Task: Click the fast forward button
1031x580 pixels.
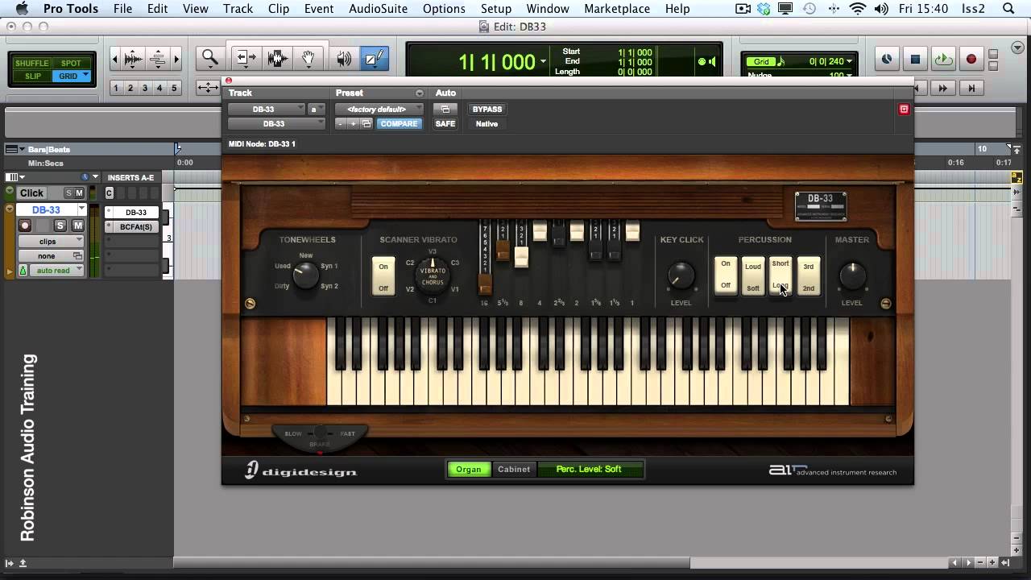Action: [943, 88]
